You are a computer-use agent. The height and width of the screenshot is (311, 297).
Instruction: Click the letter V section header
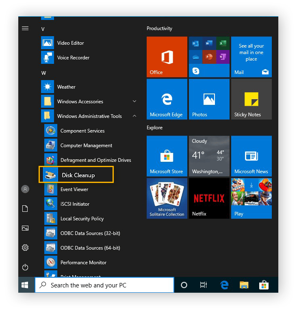[43, 29]
